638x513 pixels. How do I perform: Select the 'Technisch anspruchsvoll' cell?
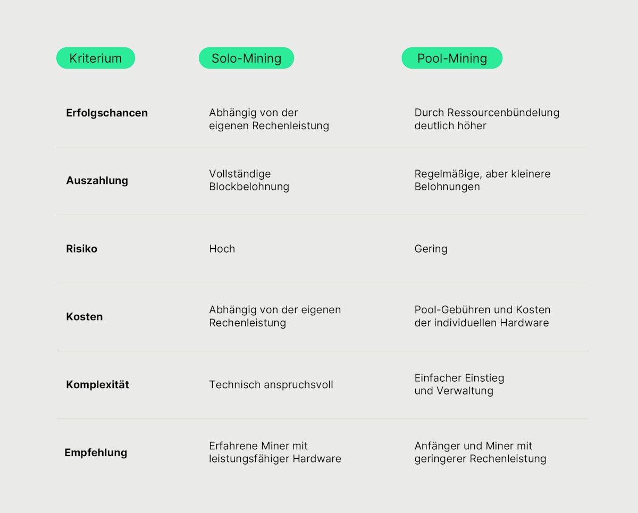[x=271, y=384]
